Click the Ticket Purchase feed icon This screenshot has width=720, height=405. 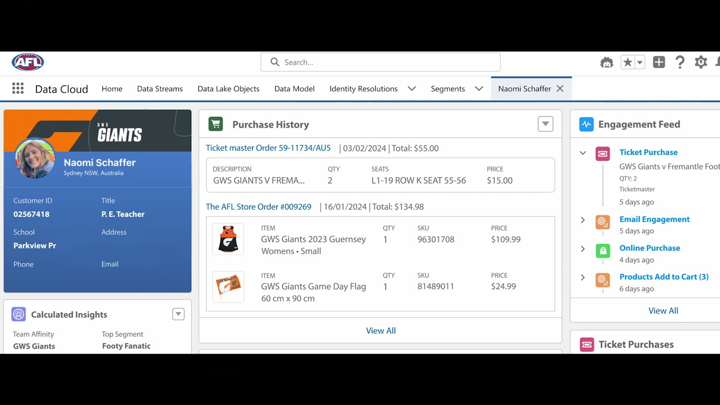pos(603,154)
